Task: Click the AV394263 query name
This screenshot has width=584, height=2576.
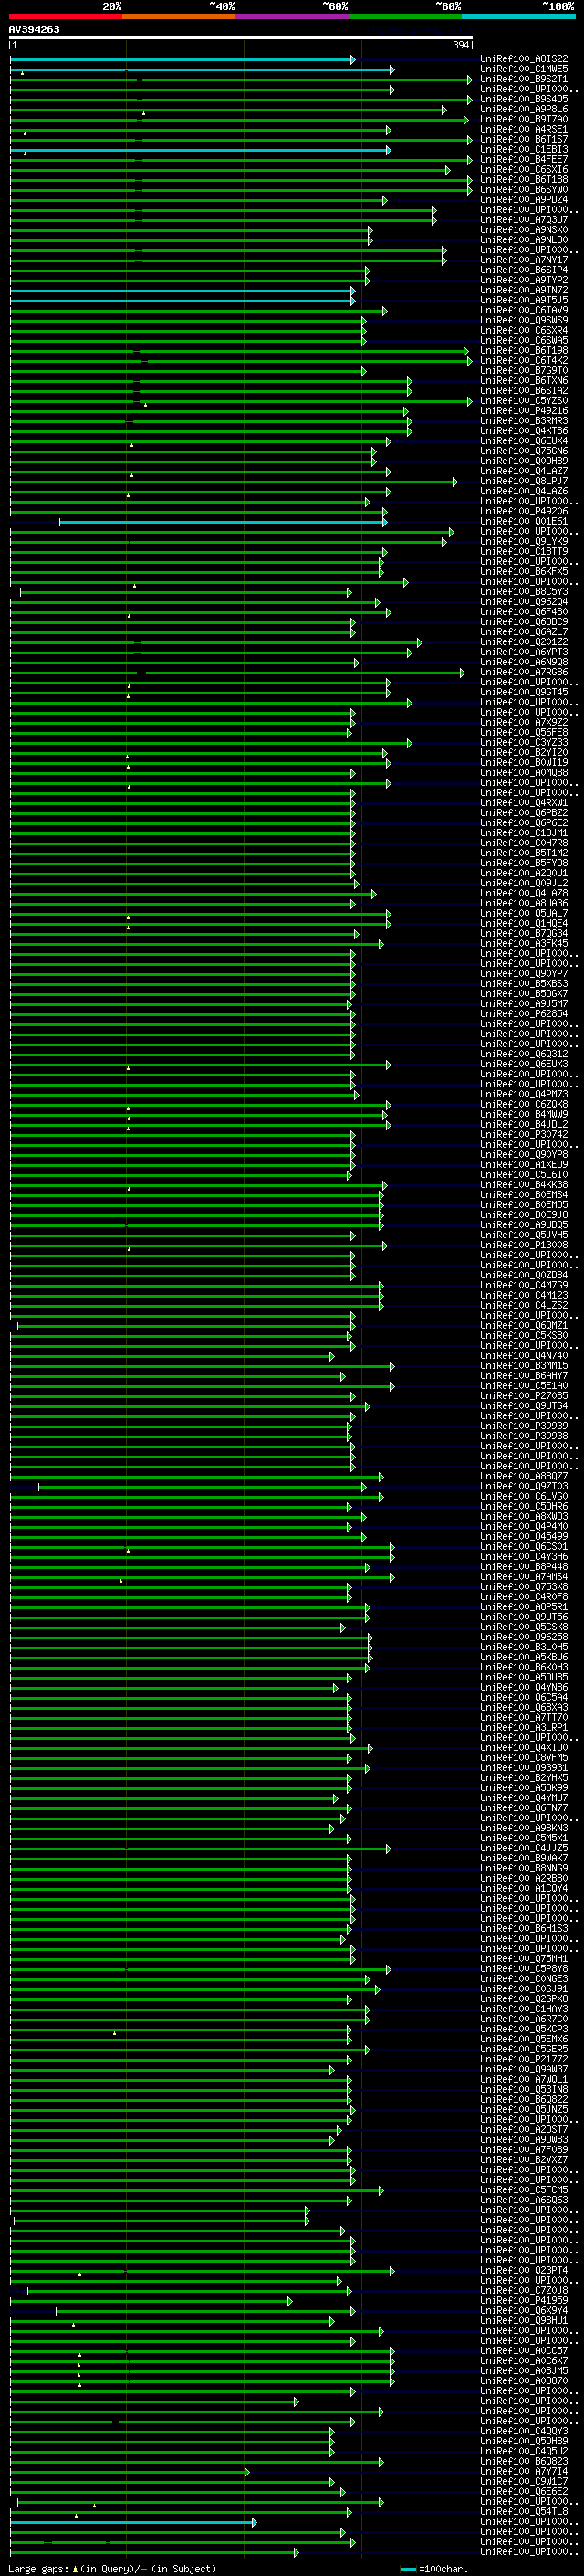Action: point(34,30)
